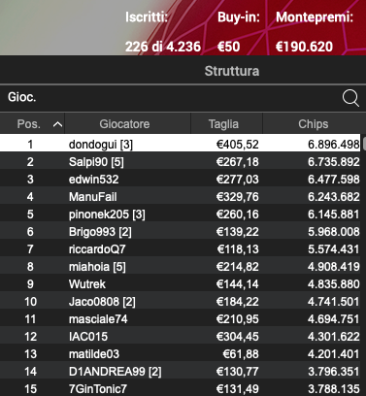This screenshot has height=396, width=366.
Task: Click the Gioc. search field
Action: coord(168,98)
